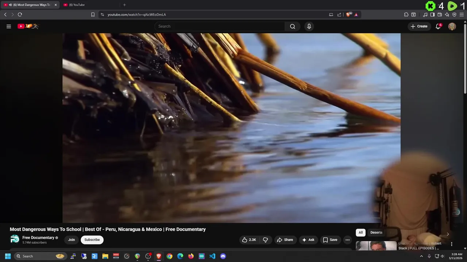Show more filter chips arrow
This screenshot has width=467, height=262.
pyautogui.click(x=448, y=234)
